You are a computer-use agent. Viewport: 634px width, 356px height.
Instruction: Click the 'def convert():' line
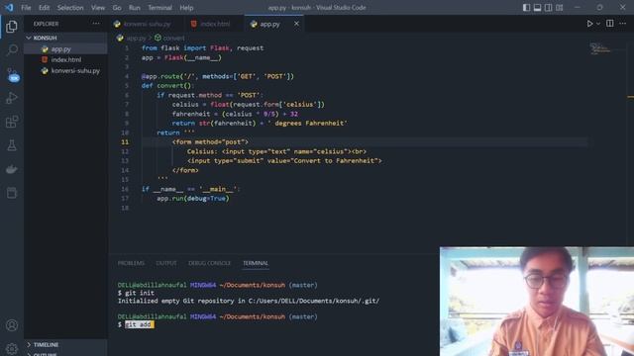(x=167, y=86)
